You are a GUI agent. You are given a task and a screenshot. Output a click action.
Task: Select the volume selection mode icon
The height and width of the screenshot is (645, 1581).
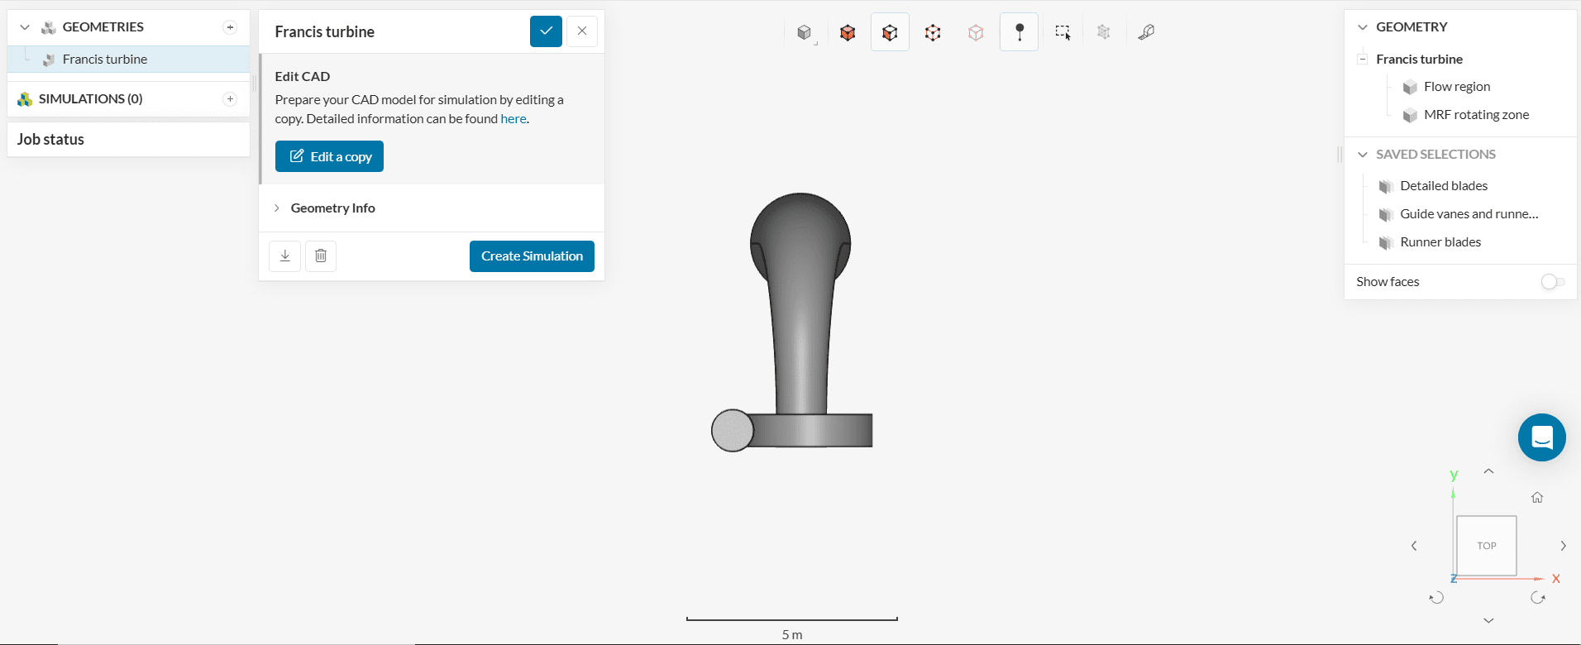[x=848, y=32]
